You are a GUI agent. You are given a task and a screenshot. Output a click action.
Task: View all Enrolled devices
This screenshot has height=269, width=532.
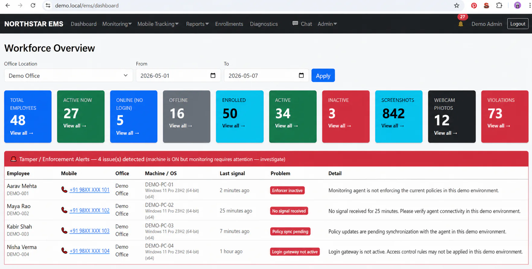coord(234,126)
